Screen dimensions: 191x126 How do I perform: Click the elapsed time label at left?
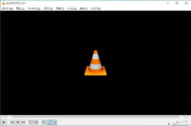tap(5, 117)
